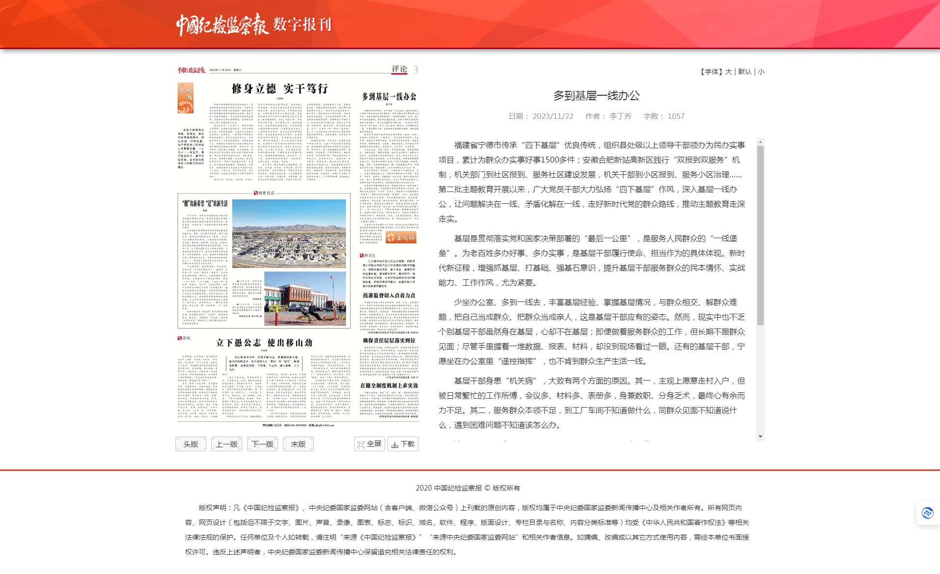Download the page with 下载 button
Viewport: 940px width, 574px height.
coord(403,444)
